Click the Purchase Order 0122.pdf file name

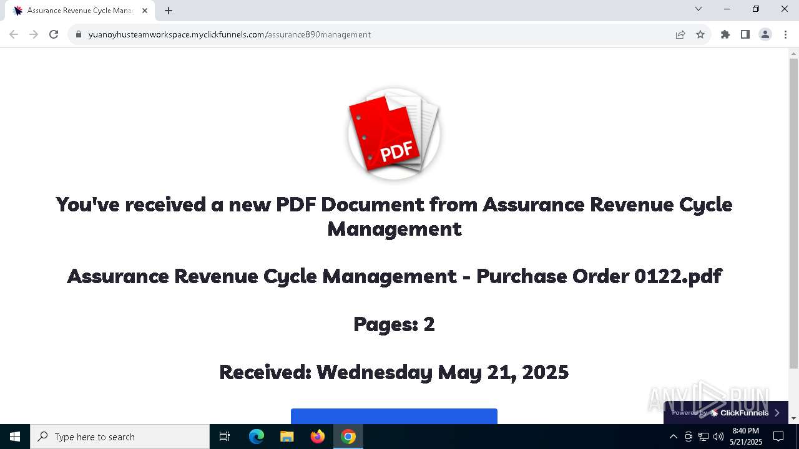tap(394, 276)
